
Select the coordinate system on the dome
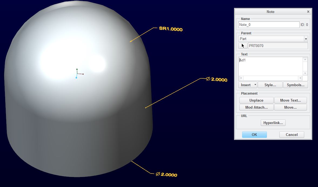pyautogui.click(x=79, y=74)
